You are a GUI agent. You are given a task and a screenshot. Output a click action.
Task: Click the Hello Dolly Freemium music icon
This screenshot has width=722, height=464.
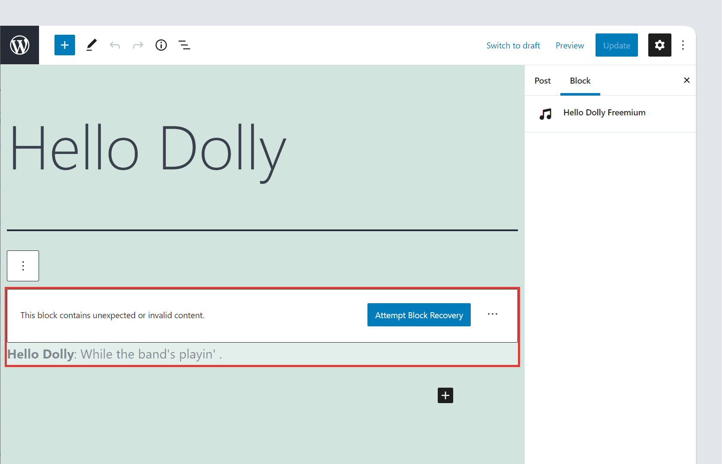[x=545, y=114]
